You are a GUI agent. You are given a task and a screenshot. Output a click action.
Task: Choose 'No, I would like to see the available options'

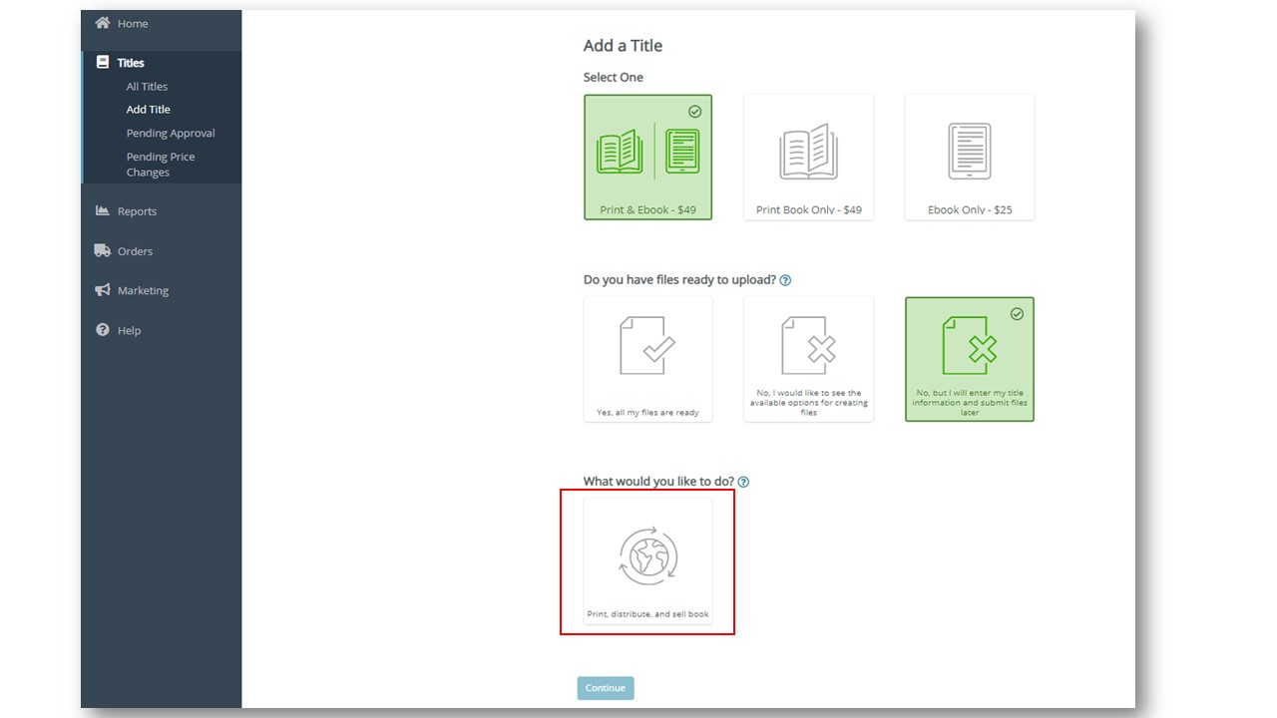coord(808,359)
